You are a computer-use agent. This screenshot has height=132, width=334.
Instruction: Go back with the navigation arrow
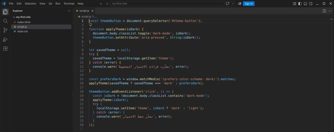point(101,4)
